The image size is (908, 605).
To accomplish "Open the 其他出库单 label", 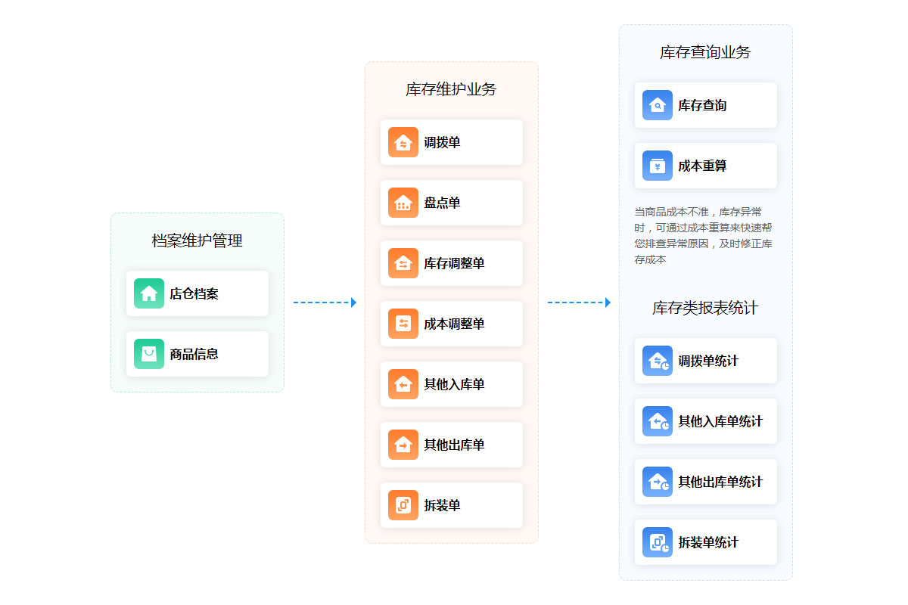I will 454,445.
